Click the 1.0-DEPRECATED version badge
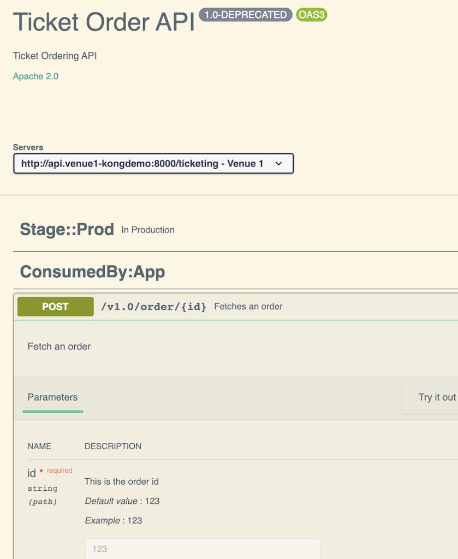This screenshot has width=458, height=559. point(245,15)
